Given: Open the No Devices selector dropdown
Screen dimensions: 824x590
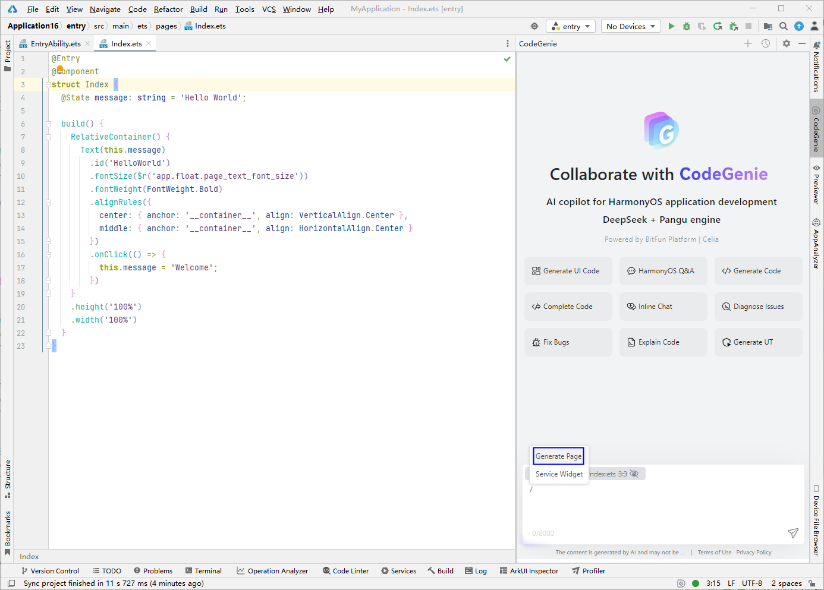Looking at the screenshot, I should [x=631, y=26].
